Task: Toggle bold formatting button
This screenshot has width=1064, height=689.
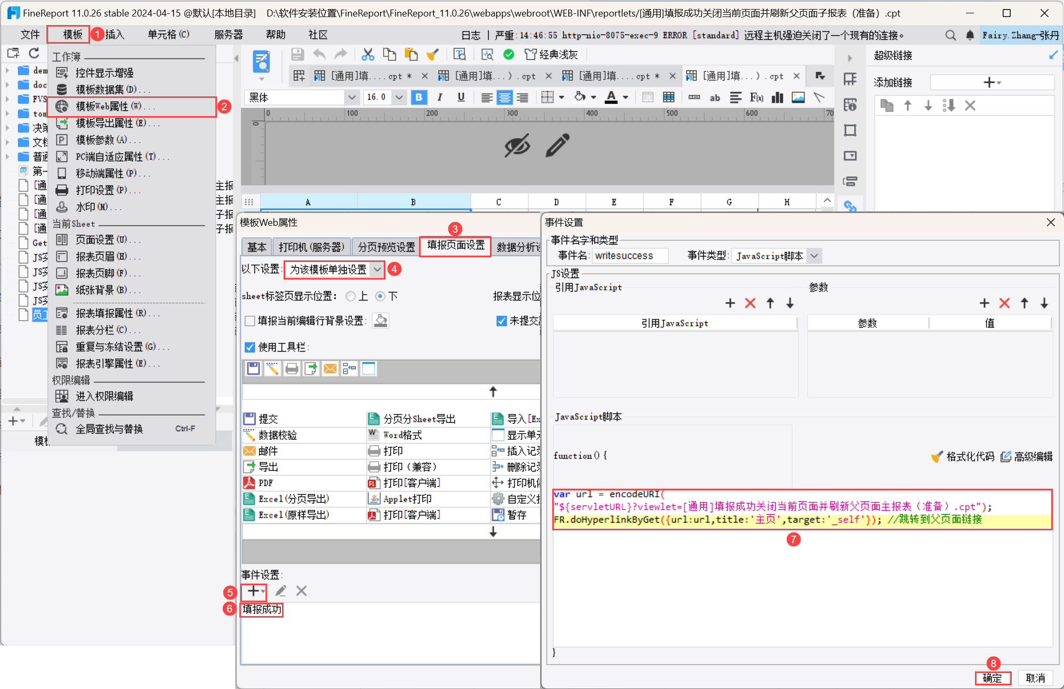Action: tap(419, 97)
